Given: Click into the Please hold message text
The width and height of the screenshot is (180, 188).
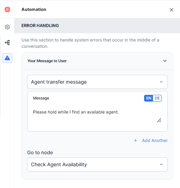Looking at the screenshot, I should click(76, 112).
